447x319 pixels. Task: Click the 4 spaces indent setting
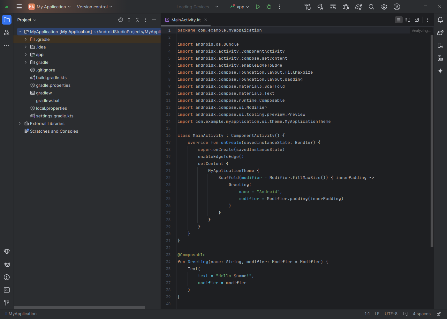(421, 314)
